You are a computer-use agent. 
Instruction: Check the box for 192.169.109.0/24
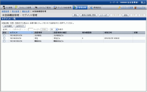4,41
